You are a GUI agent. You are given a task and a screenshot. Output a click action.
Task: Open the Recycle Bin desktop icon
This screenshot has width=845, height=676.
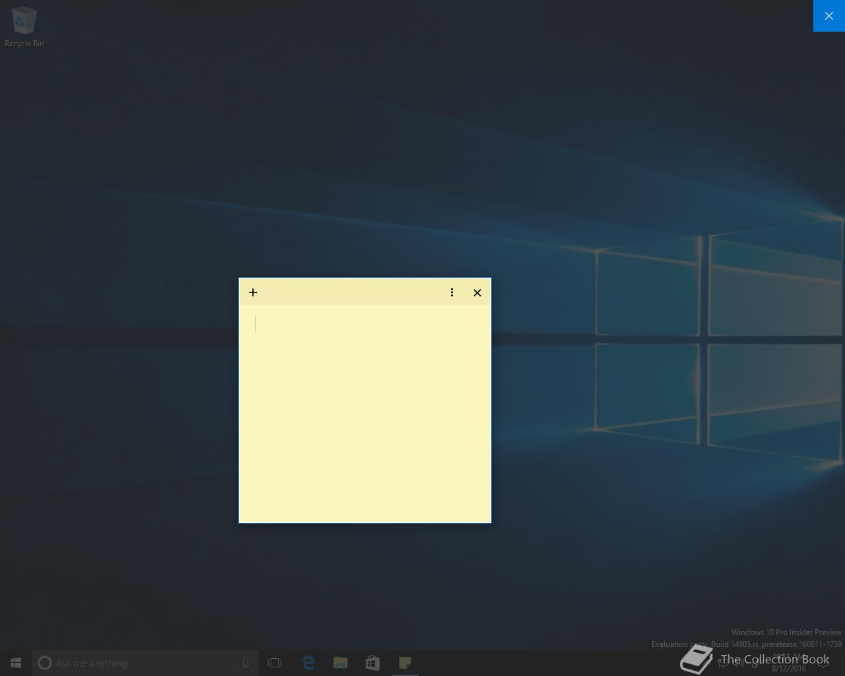click(x=24, y=27)
